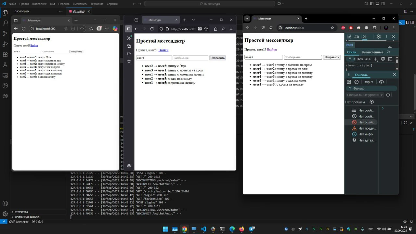416x234 pixels.
Task: Open the Терминал menu in VS Code
Action: click(97, 4)
